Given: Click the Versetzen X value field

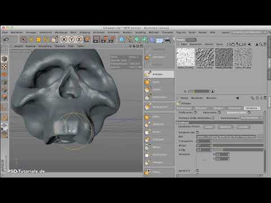Looking at the screenshot, I should pyautogui.click(x=222, y=155).
